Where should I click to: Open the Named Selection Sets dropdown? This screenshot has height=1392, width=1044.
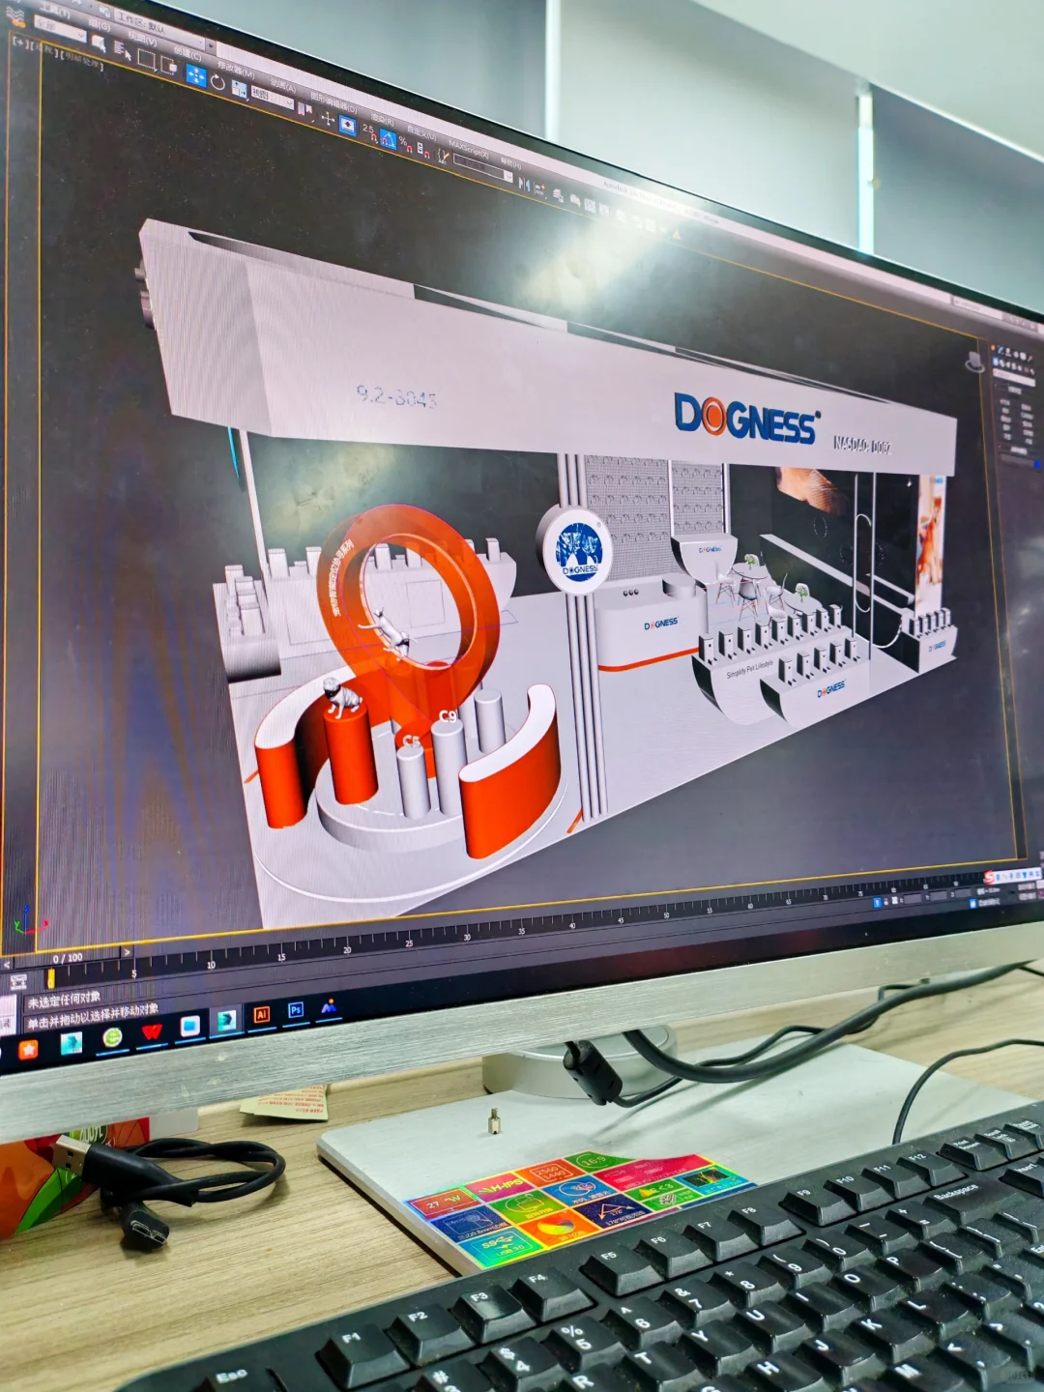(x=483, y=169)
